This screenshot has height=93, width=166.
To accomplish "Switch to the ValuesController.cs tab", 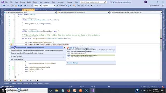I will coord(10,10).
